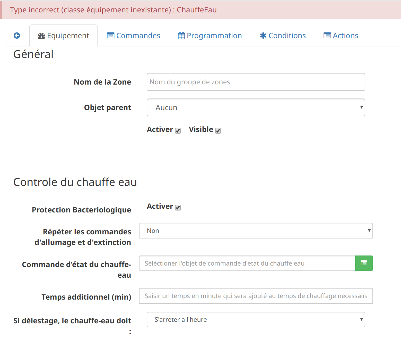Click the Controle du chauffe eau heading
The height and width of the screenshot is (338, 401).
click(75, 182)
